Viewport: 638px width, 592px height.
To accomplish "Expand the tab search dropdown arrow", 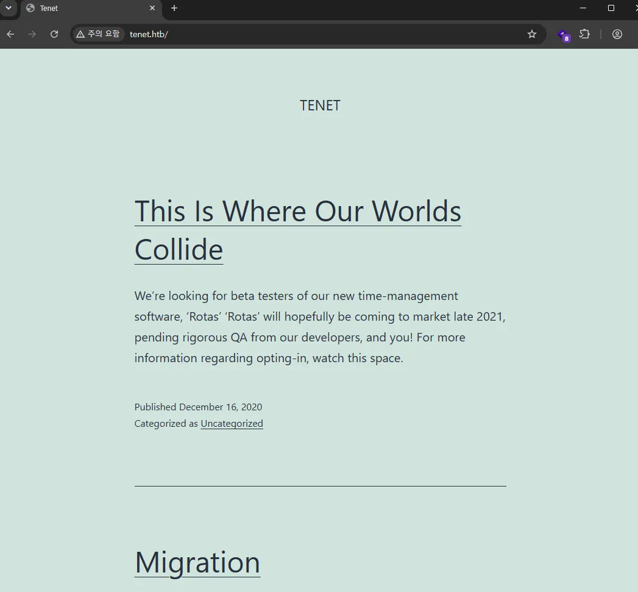I will [x=8, y=8].
